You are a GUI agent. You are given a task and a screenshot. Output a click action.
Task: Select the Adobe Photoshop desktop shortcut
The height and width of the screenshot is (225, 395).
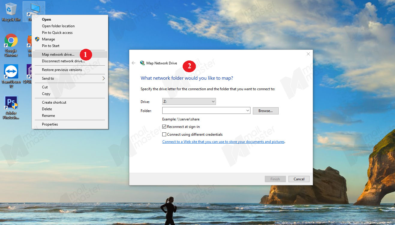11,108
